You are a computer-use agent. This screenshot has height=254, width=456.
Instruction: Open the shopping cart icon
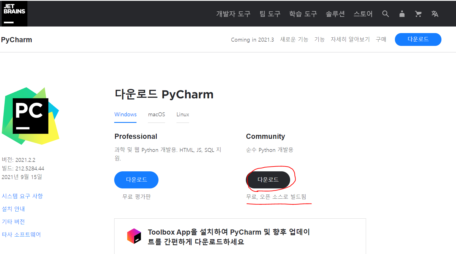click(x=418, y=14)
